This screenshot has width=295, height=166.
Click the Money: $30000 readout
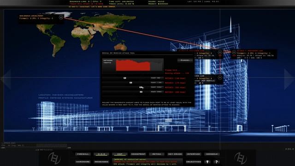[158, 4]
